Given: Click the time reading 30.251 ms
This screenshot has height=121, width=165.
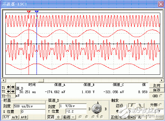Looking at the screenshot, I should [x=28, y=92].
